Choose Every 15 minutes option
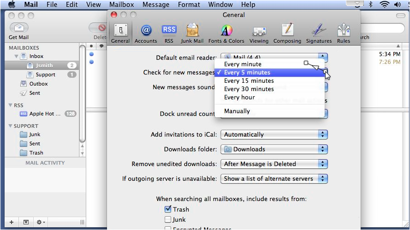410x230 pixels. 270,81
